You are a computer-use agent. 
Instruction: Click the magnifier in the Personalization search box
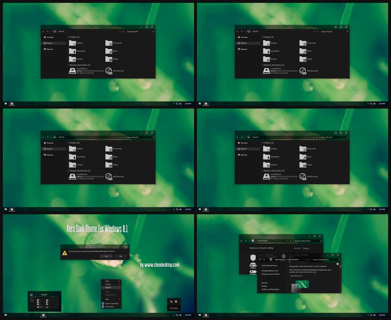click(339, 260)
